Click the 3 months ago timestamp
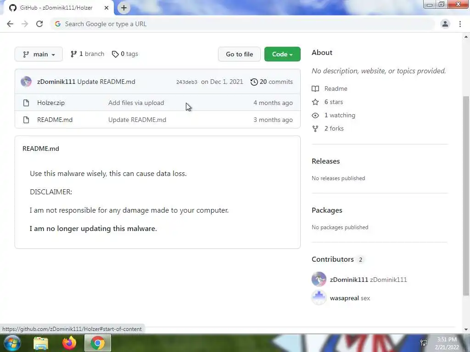Screen dimensions: 470x352 [x=273, y=120]
